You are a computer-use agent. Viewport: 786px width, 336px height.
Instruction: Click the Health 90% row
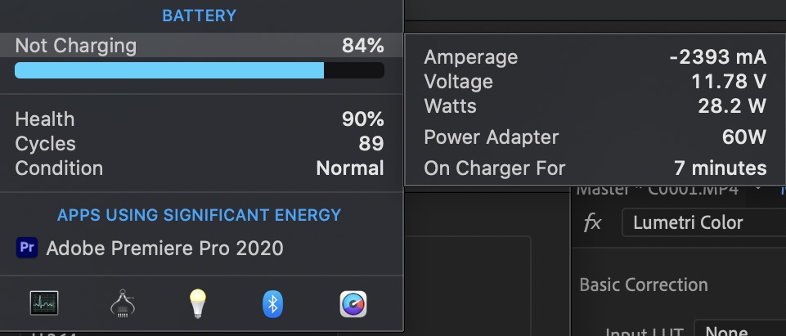tap(200, 119)
